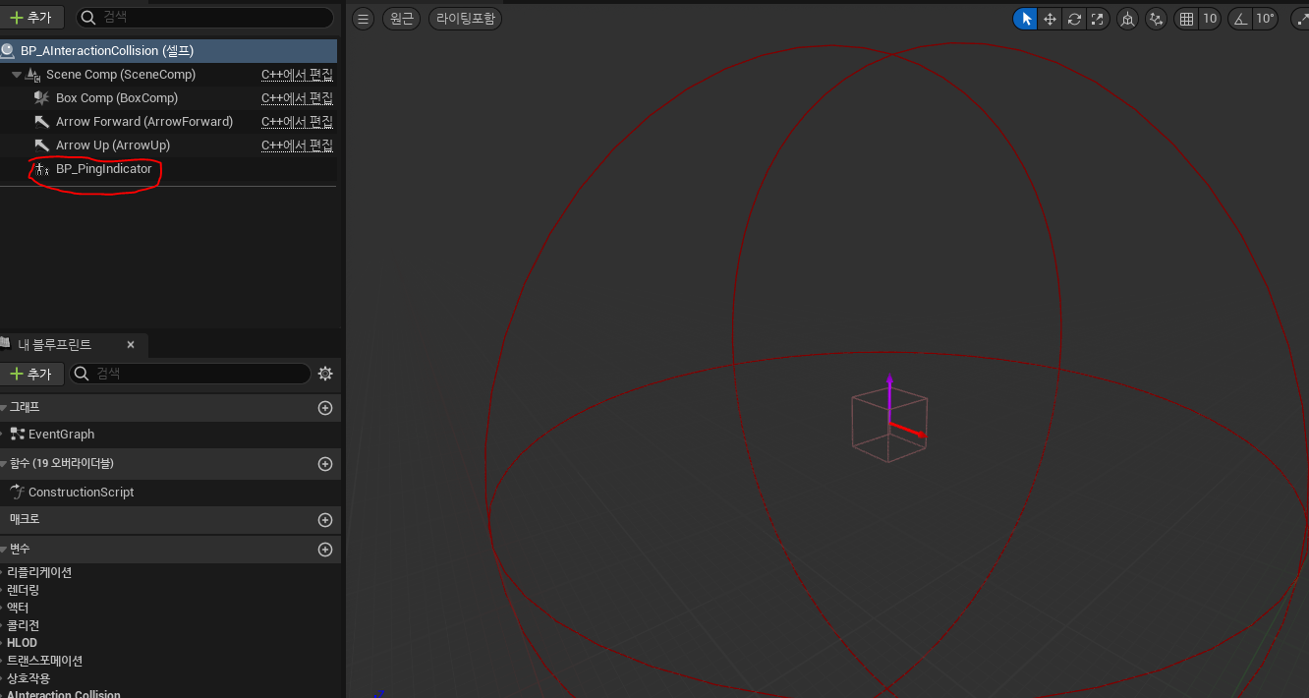
Task: Open My Blueprint settings gear
Action: pyautogui.click(x=325, y=374)
